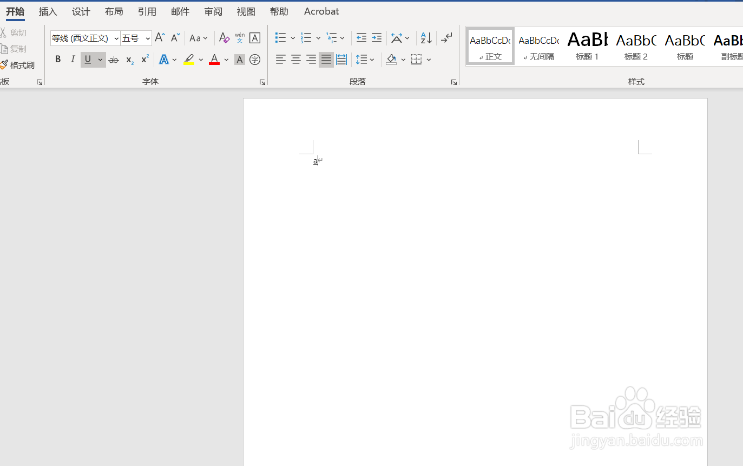The width and height of the screenshot is (743, 466).
Task: Increase paragraph indent
Action: 377,38
